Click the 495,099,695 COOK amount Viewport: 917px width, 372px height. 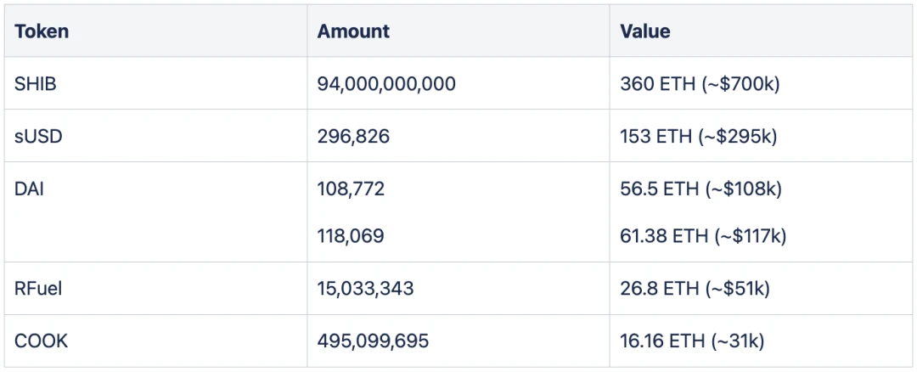pos(373,341)
